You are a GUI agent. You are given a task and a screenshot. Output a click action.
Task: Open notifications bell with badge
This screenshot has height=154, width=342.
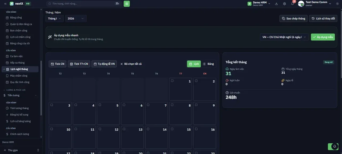pyautogui.click(x=293, y=3)
